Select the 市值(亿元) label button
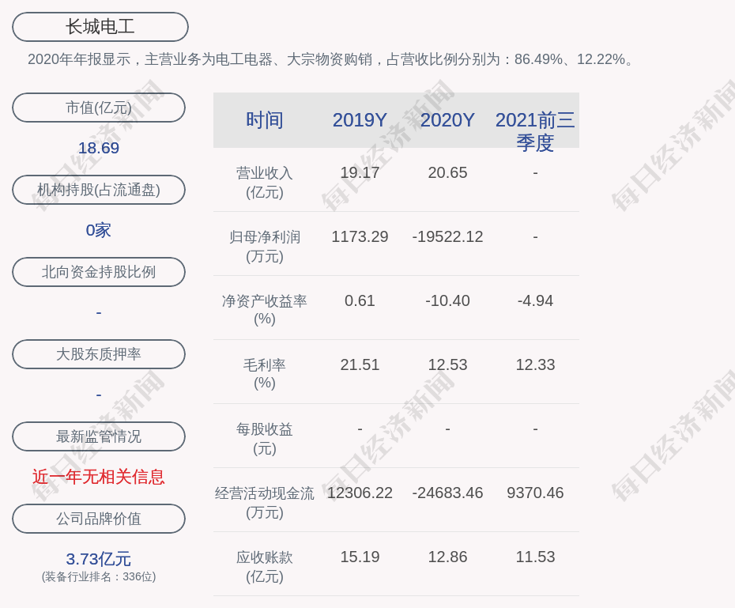Image resolution: width=735 pixels, height=608 pixels. (99, 108)
